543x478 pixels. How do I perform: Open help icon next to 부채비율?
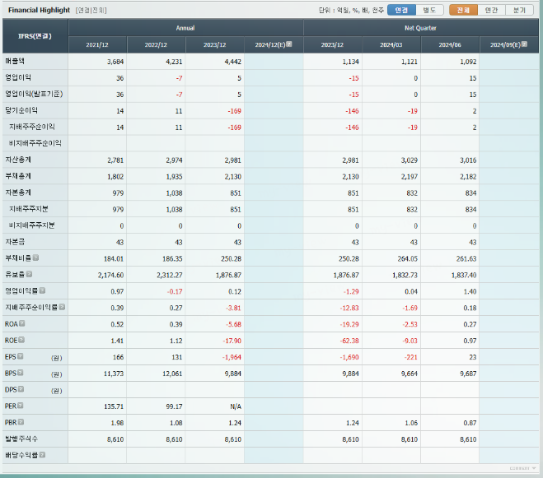point(35,258)
